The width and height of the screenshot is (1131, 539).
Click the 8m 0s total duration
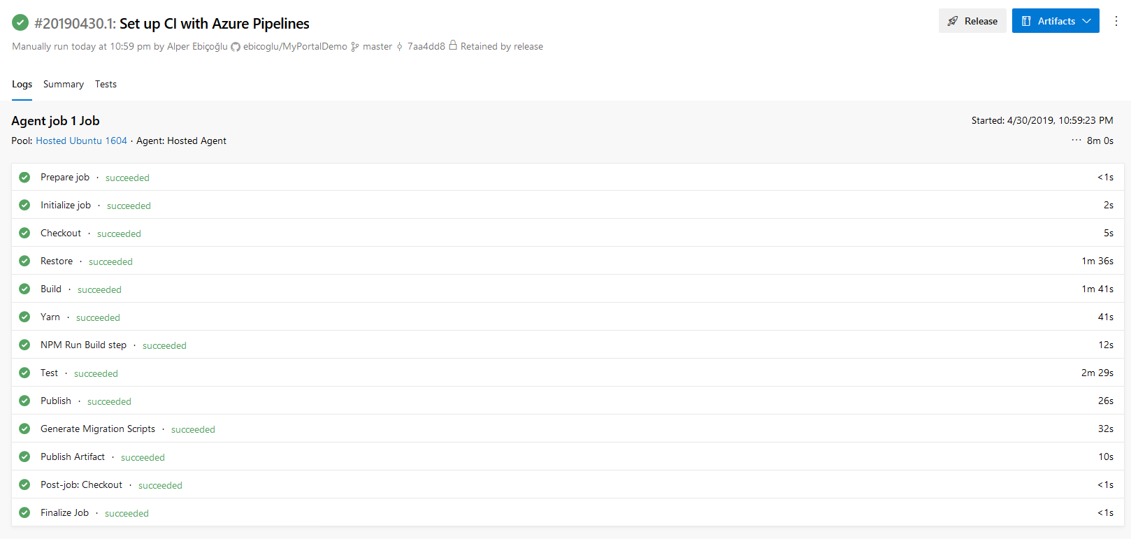1100,141
